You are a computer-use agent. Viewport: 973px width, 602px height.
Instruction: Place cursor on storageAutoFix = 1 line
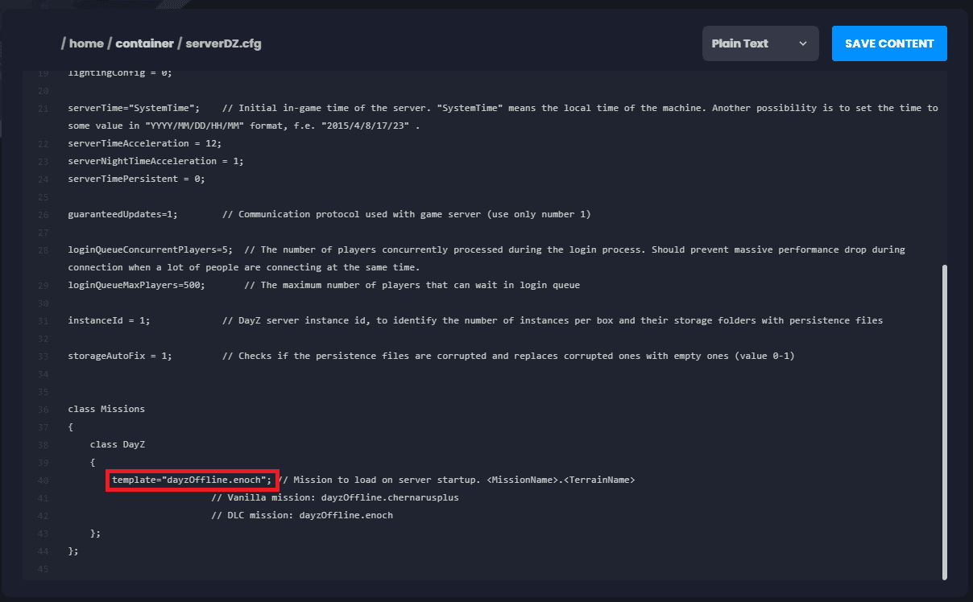point(120,356)
